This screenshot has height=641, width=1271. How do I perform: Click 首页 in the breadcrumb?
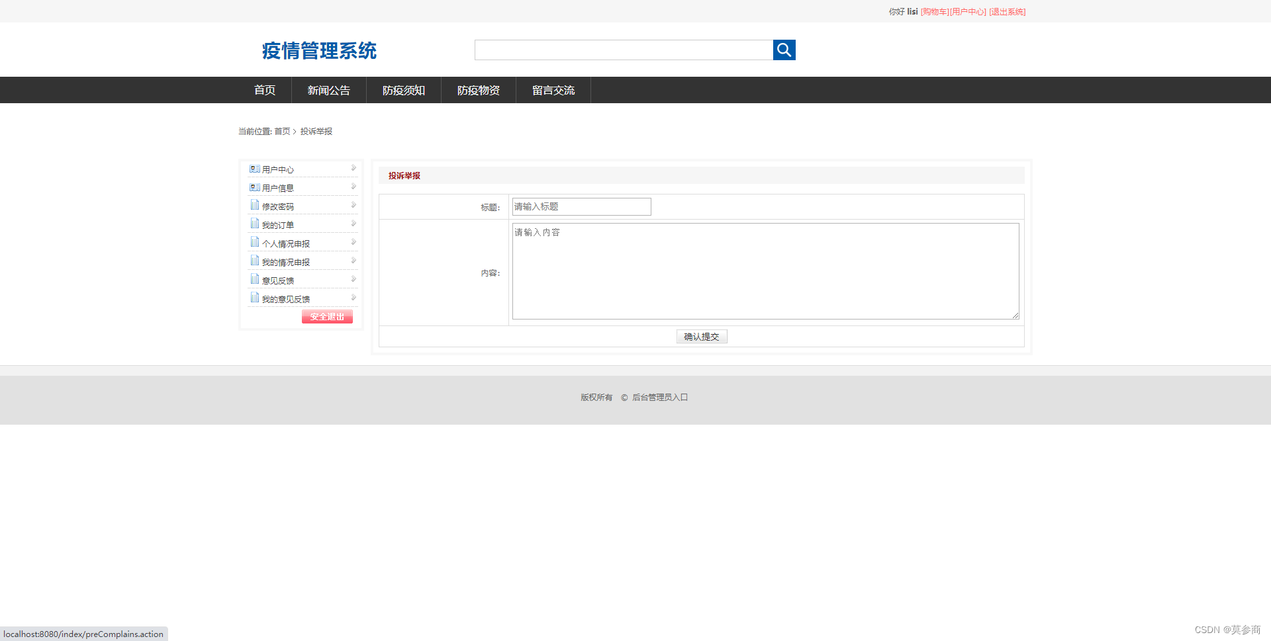[282, 132]
